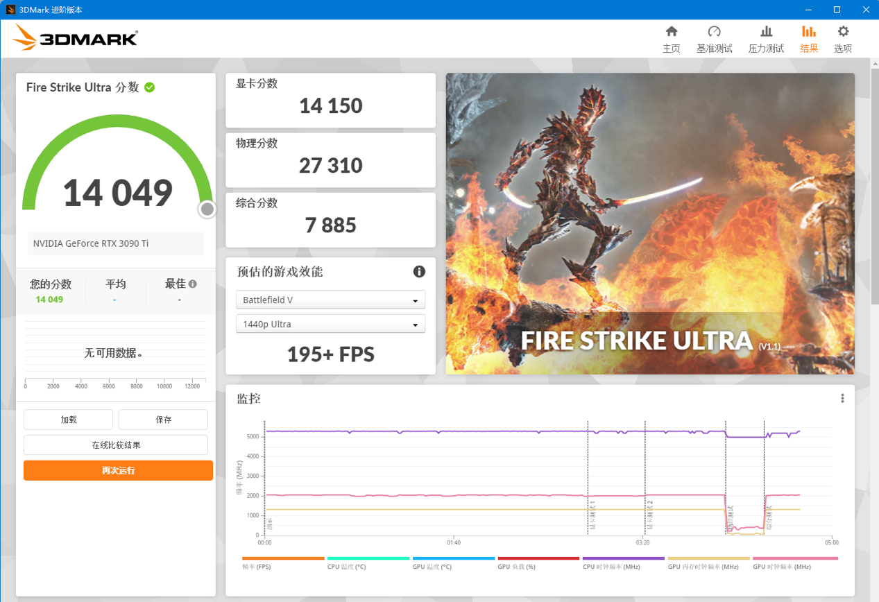Toggle the CPU 温度 legend entry
Viewport: 879px width, 602px height.
(x=368, y=562)
